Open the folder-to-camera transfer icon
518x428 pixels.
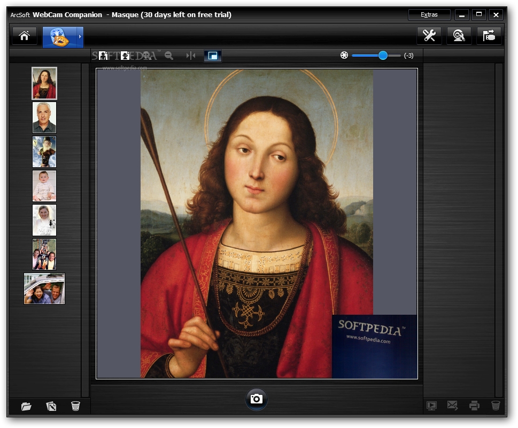(x=489, y=35)
